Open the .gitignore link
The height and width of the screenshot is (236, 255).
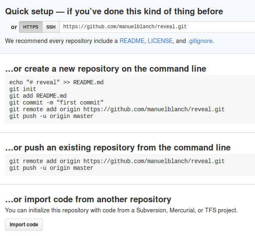(x=200, y=41)
